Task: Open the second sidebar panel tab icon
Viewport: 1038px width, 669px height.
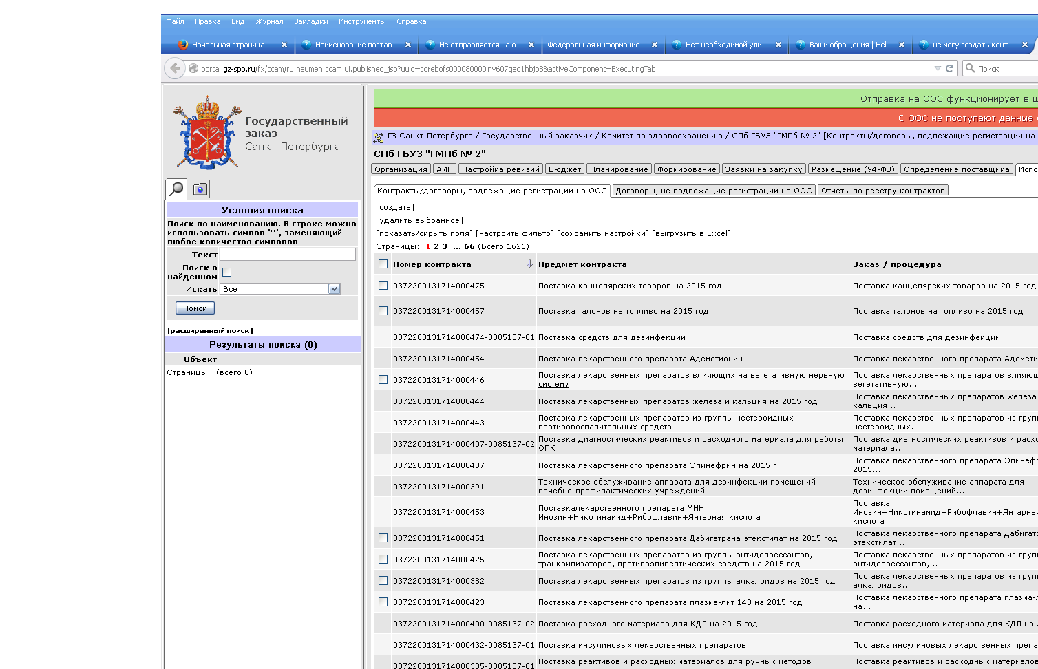Action: [200, 189]
